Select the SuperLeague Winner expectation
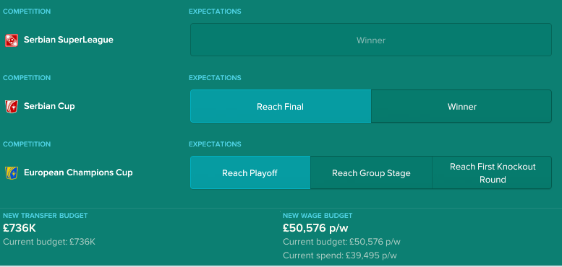Screen dimensions: 562x267 point(371,40)
